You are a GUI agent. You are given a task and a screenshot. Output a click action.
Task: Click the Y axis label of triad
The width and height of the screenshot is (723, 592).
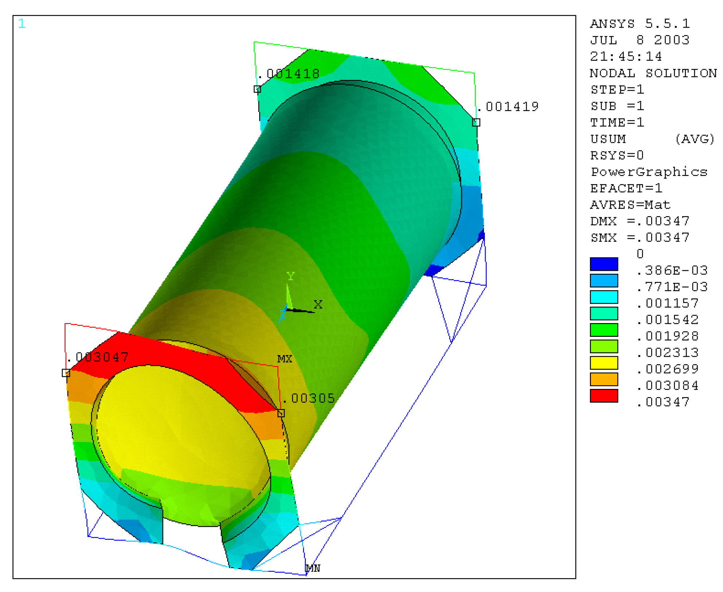[290, 276]
